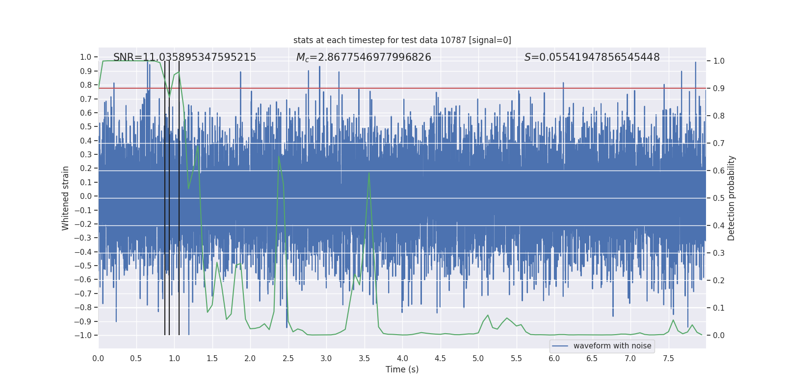
Task: Click the 0.9 tick on the left strain axis
Action: pos(86,71)
